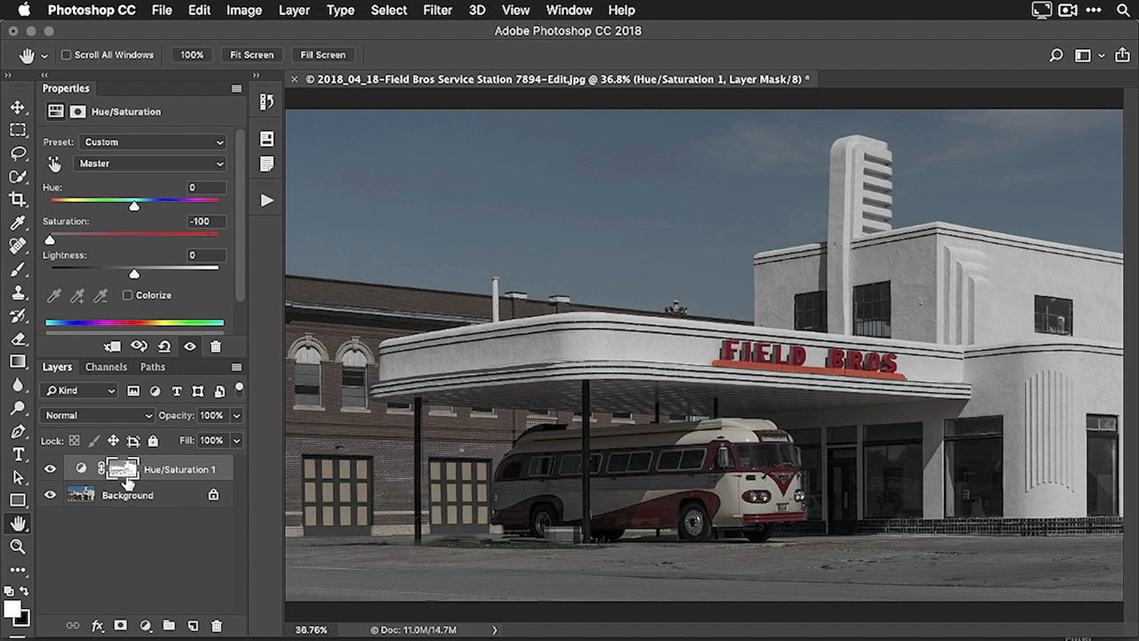Click the Fit Screen button

click(252, 55)
